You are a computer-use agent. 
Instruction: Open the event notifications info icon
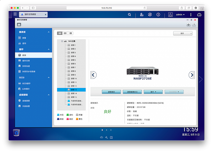[158, 14]
